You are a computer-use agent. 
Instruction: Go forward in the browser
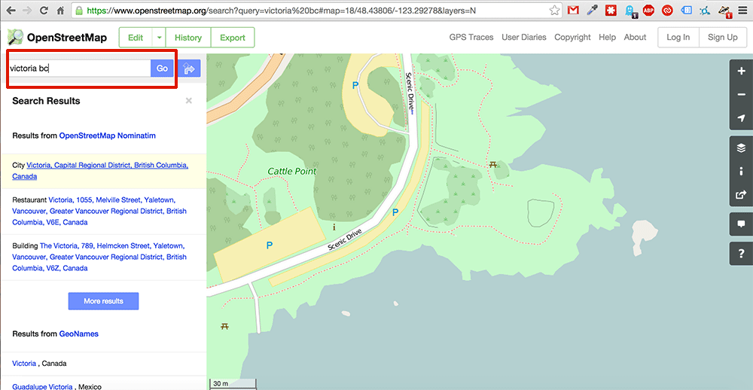tap(27, 10)
